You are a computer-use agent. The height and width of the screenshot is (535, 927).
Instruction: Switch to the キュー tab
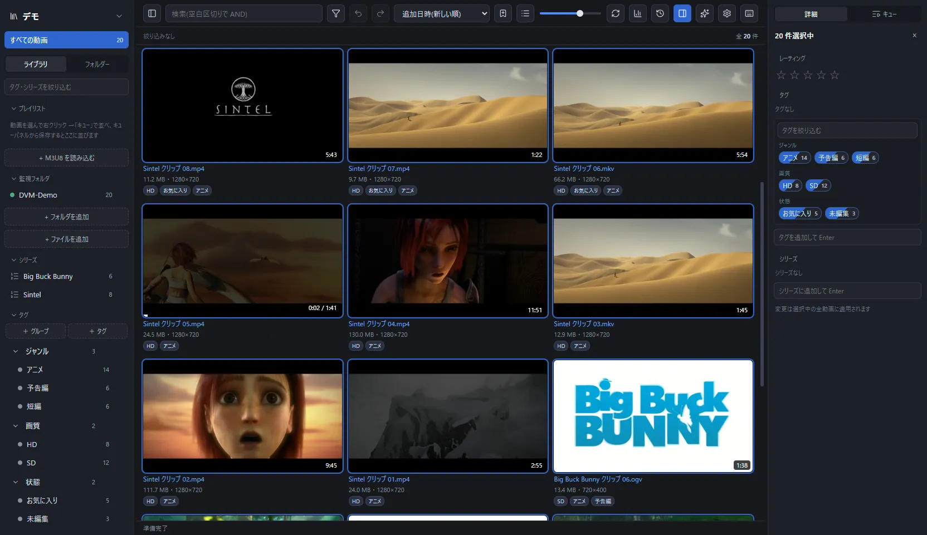point(884,14)
